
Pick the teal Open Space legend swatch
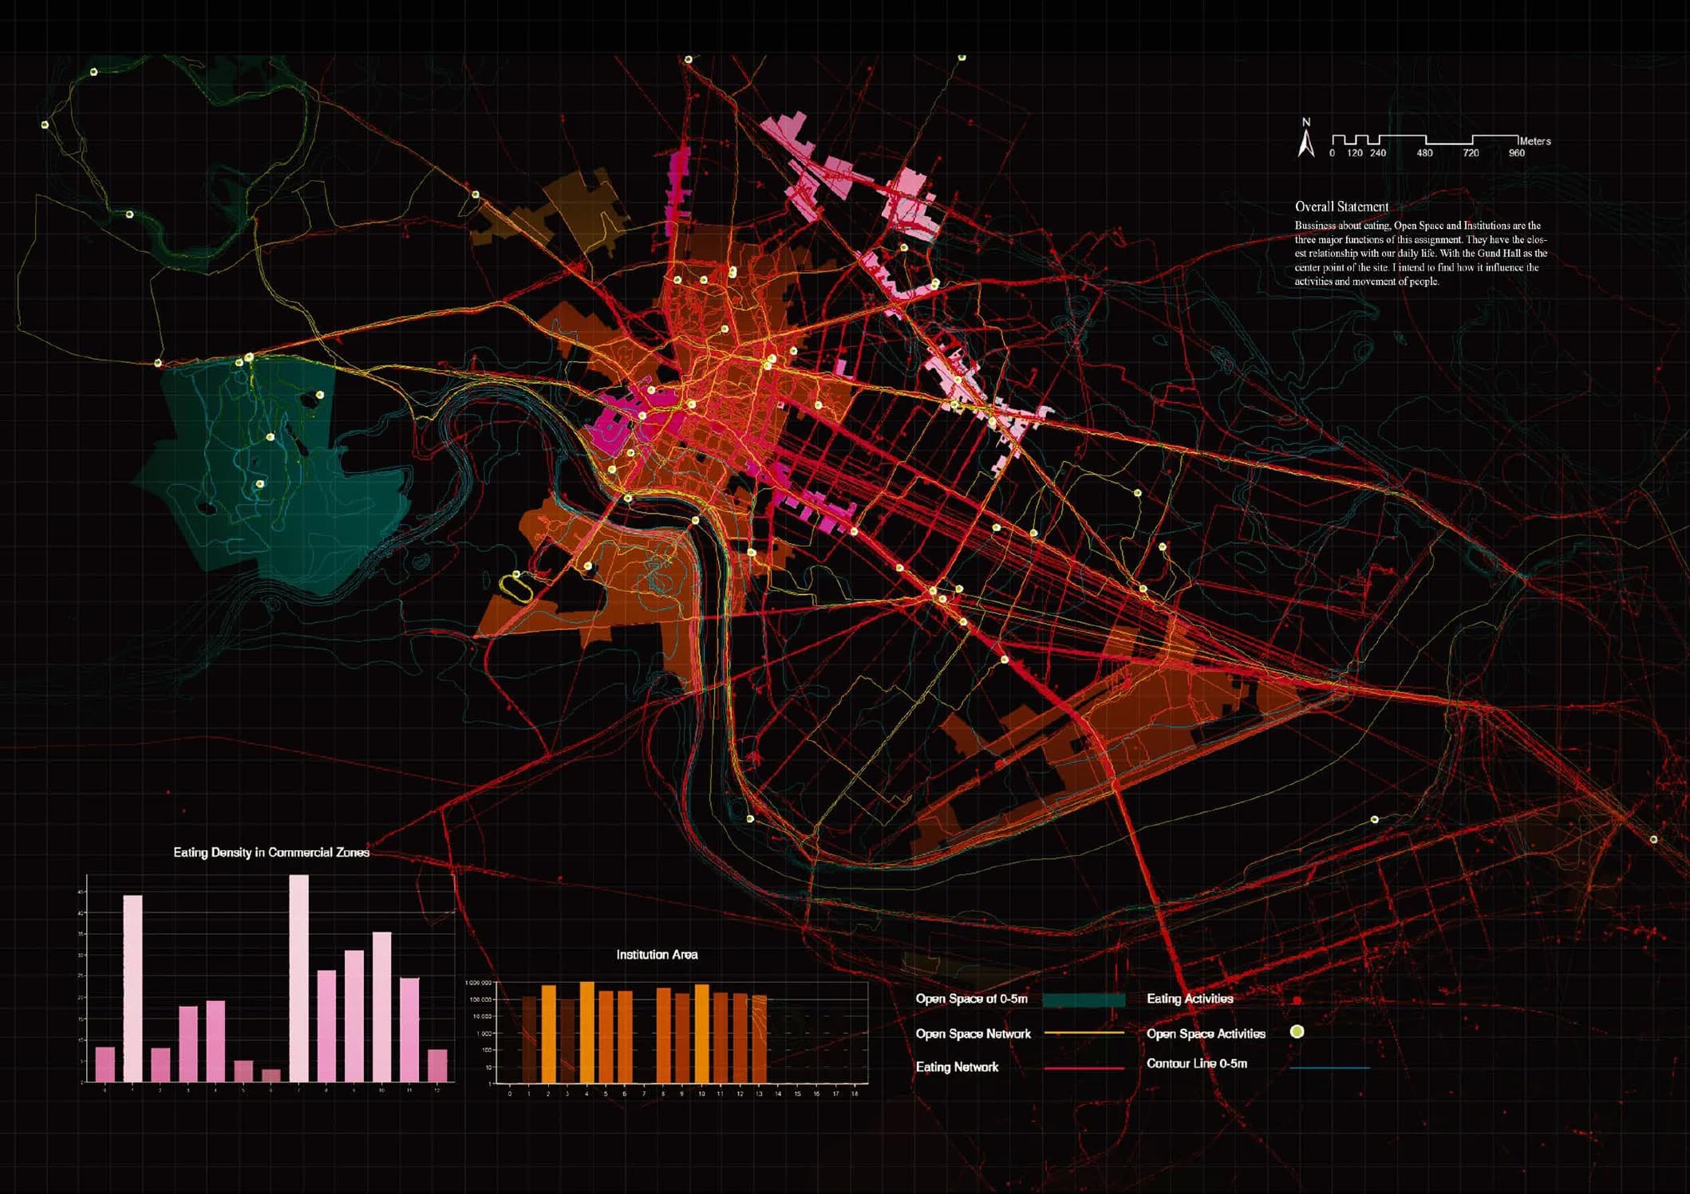(x=1084, y=1000)
